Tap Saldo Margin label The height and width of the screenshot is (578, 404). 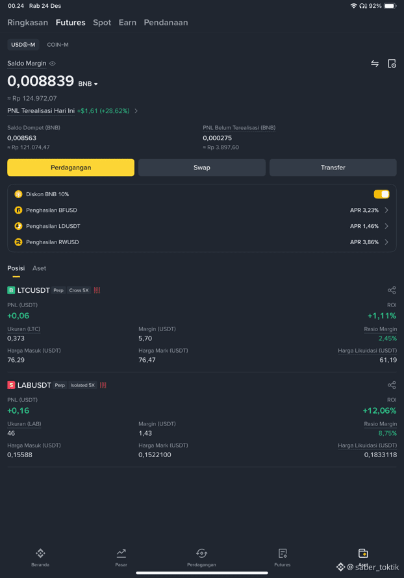click(27, 64)
